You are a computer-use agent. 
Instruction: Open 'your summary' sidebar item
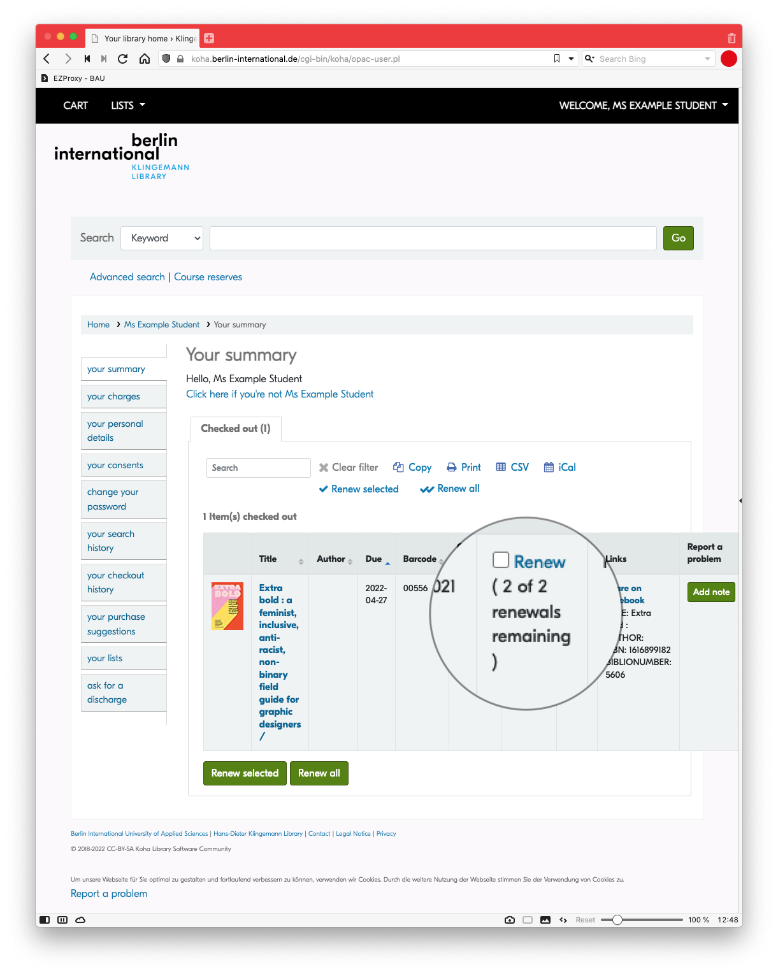124,369
